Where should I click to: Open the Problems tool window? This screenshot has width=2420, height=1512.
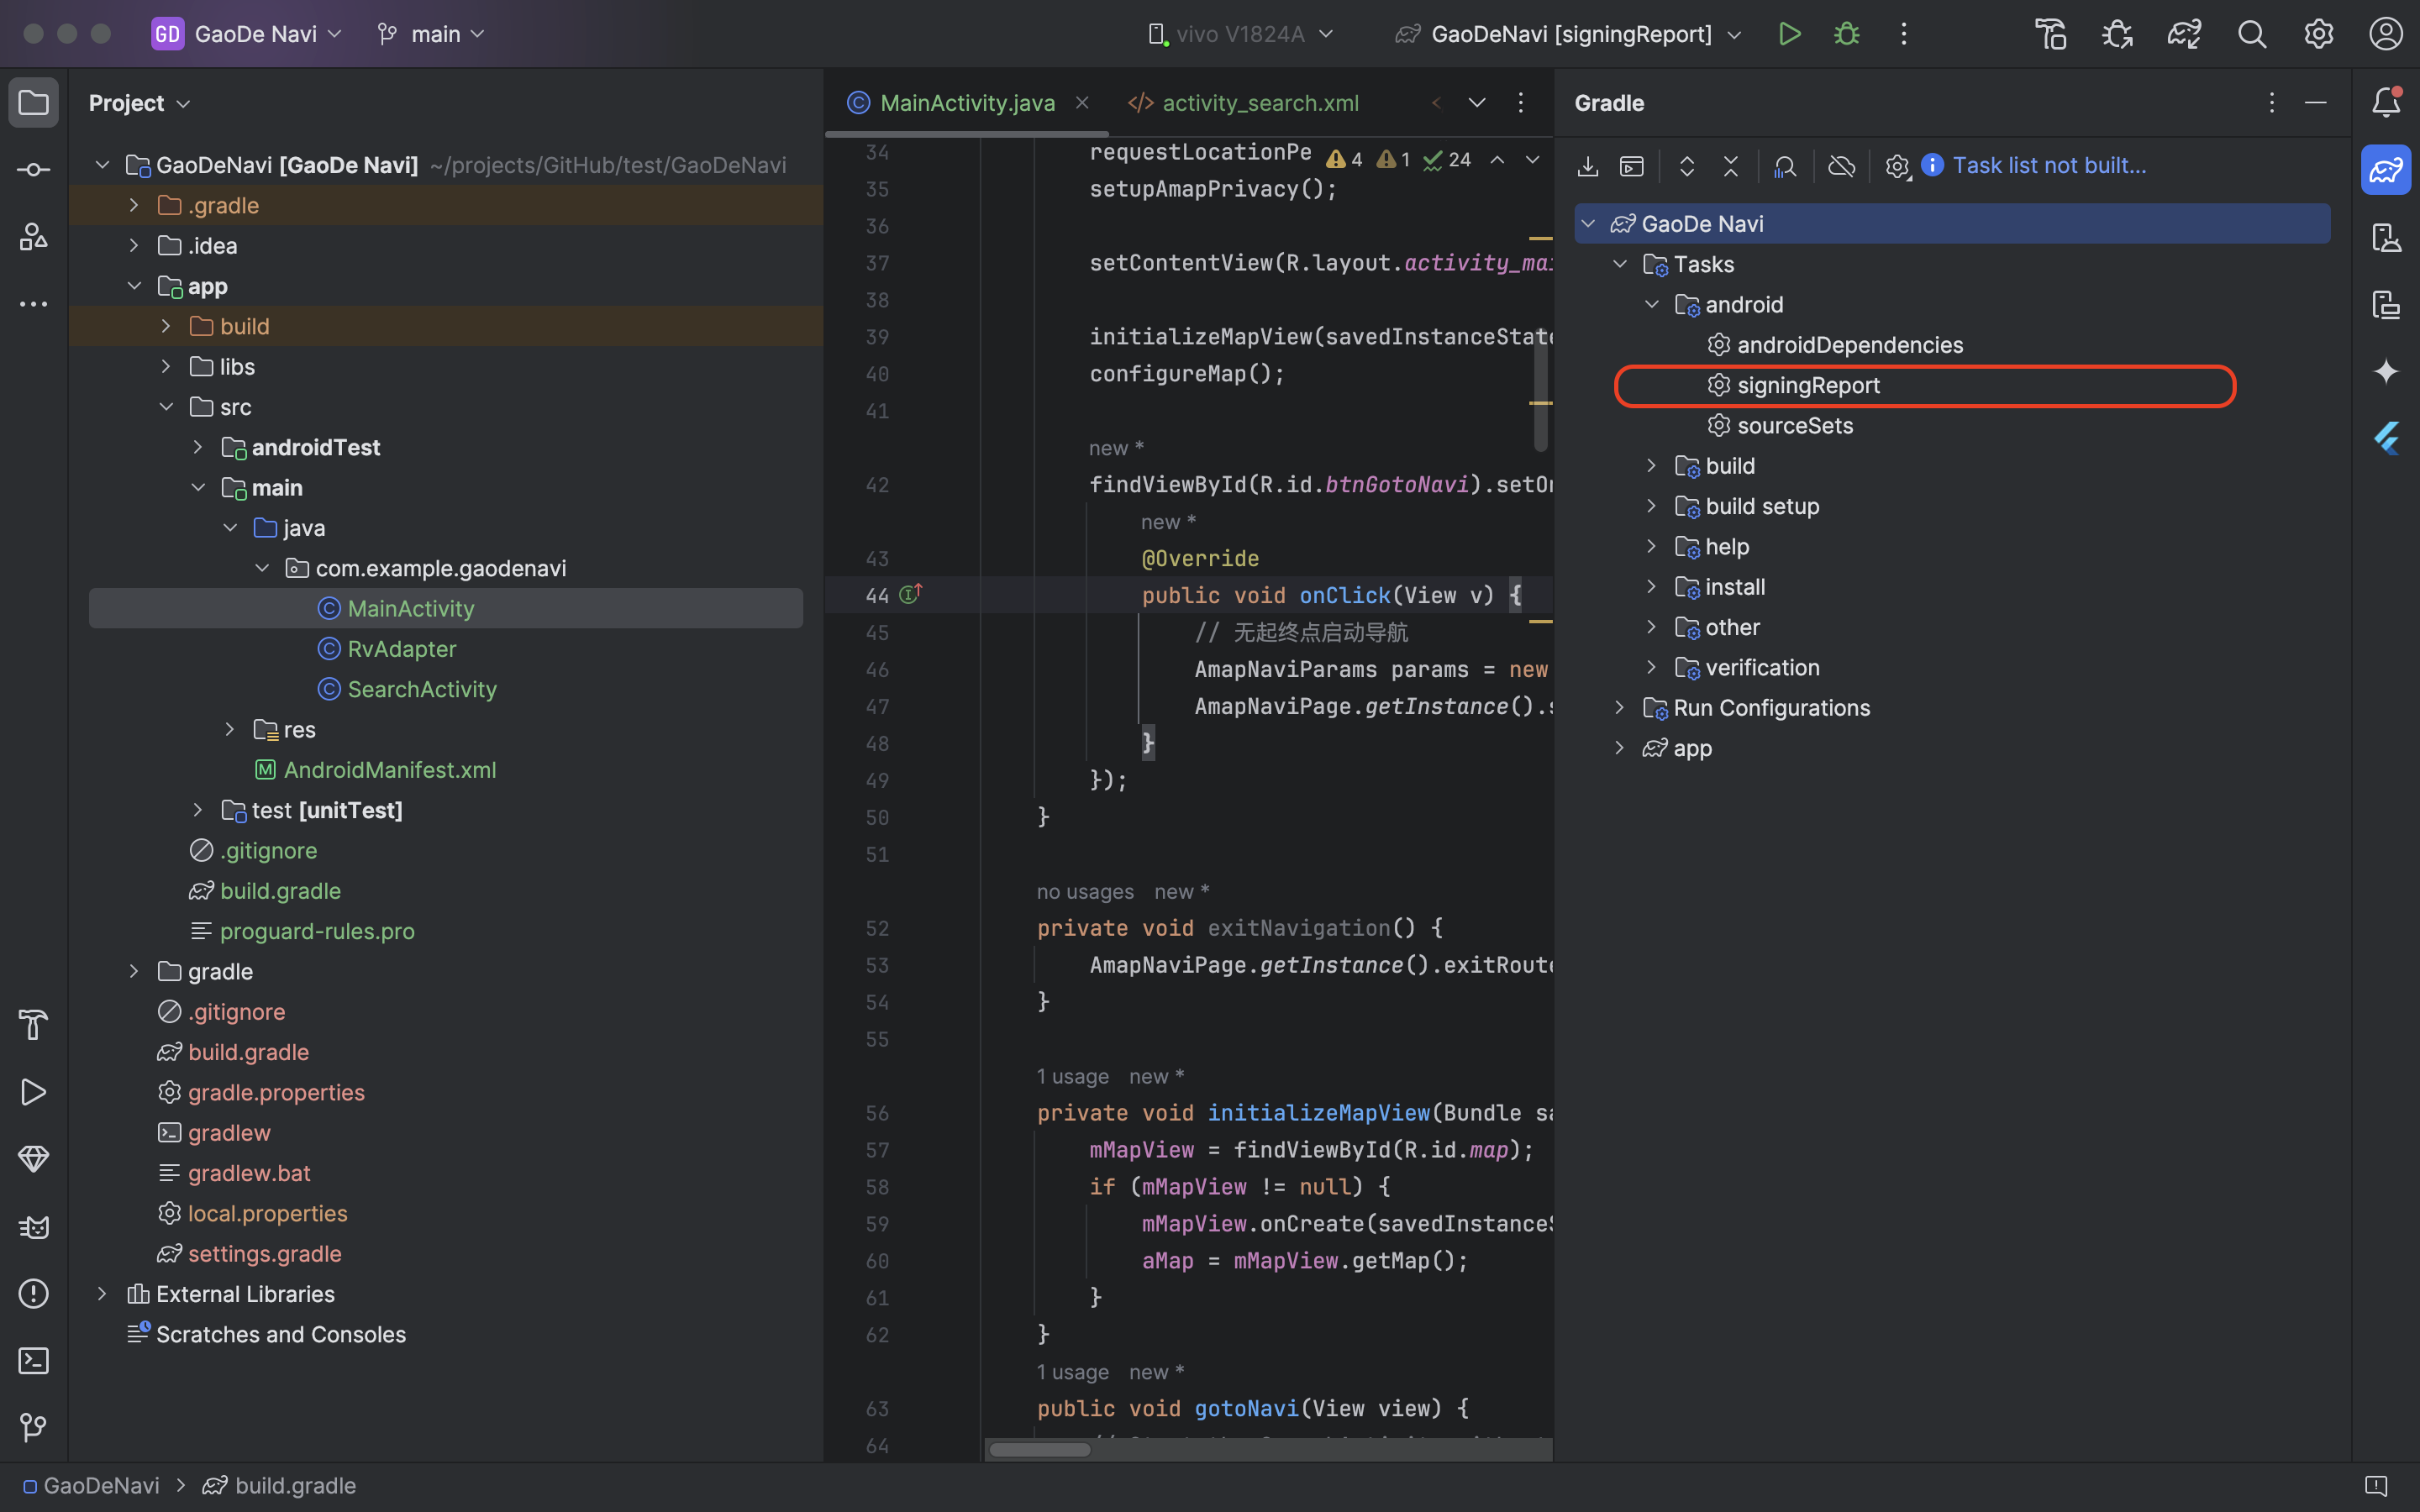33,1294
